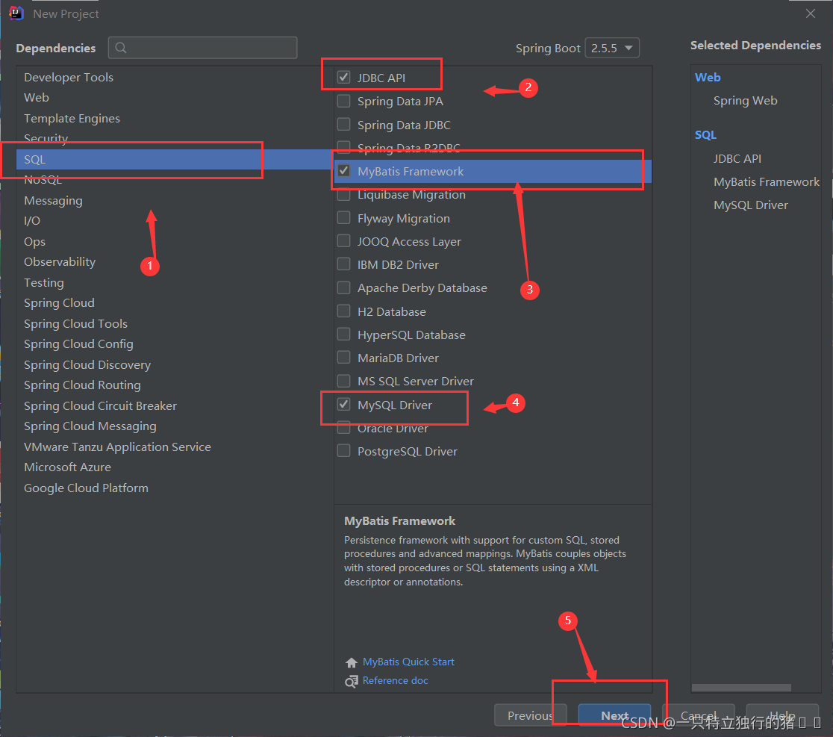Click the reference doc icon
Image resolution: width=833 pixels, height=737 pixels.
351,681
